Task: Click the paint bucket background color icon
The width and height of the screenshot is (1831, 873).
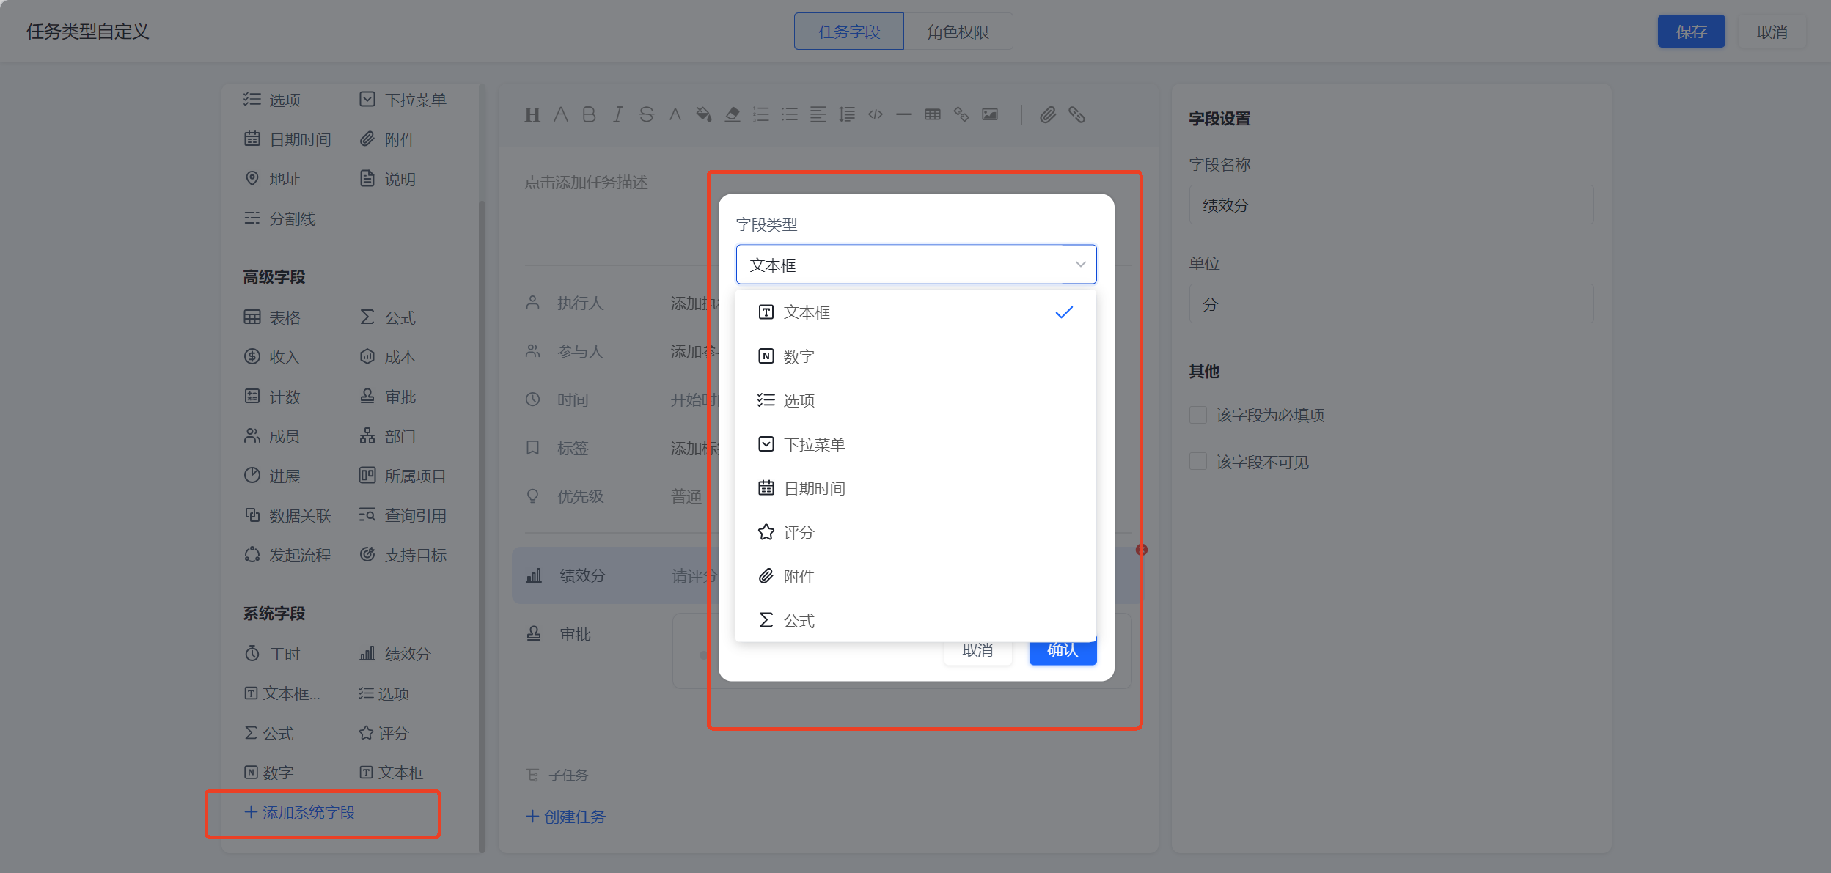Action: click(x=704, y=114)
